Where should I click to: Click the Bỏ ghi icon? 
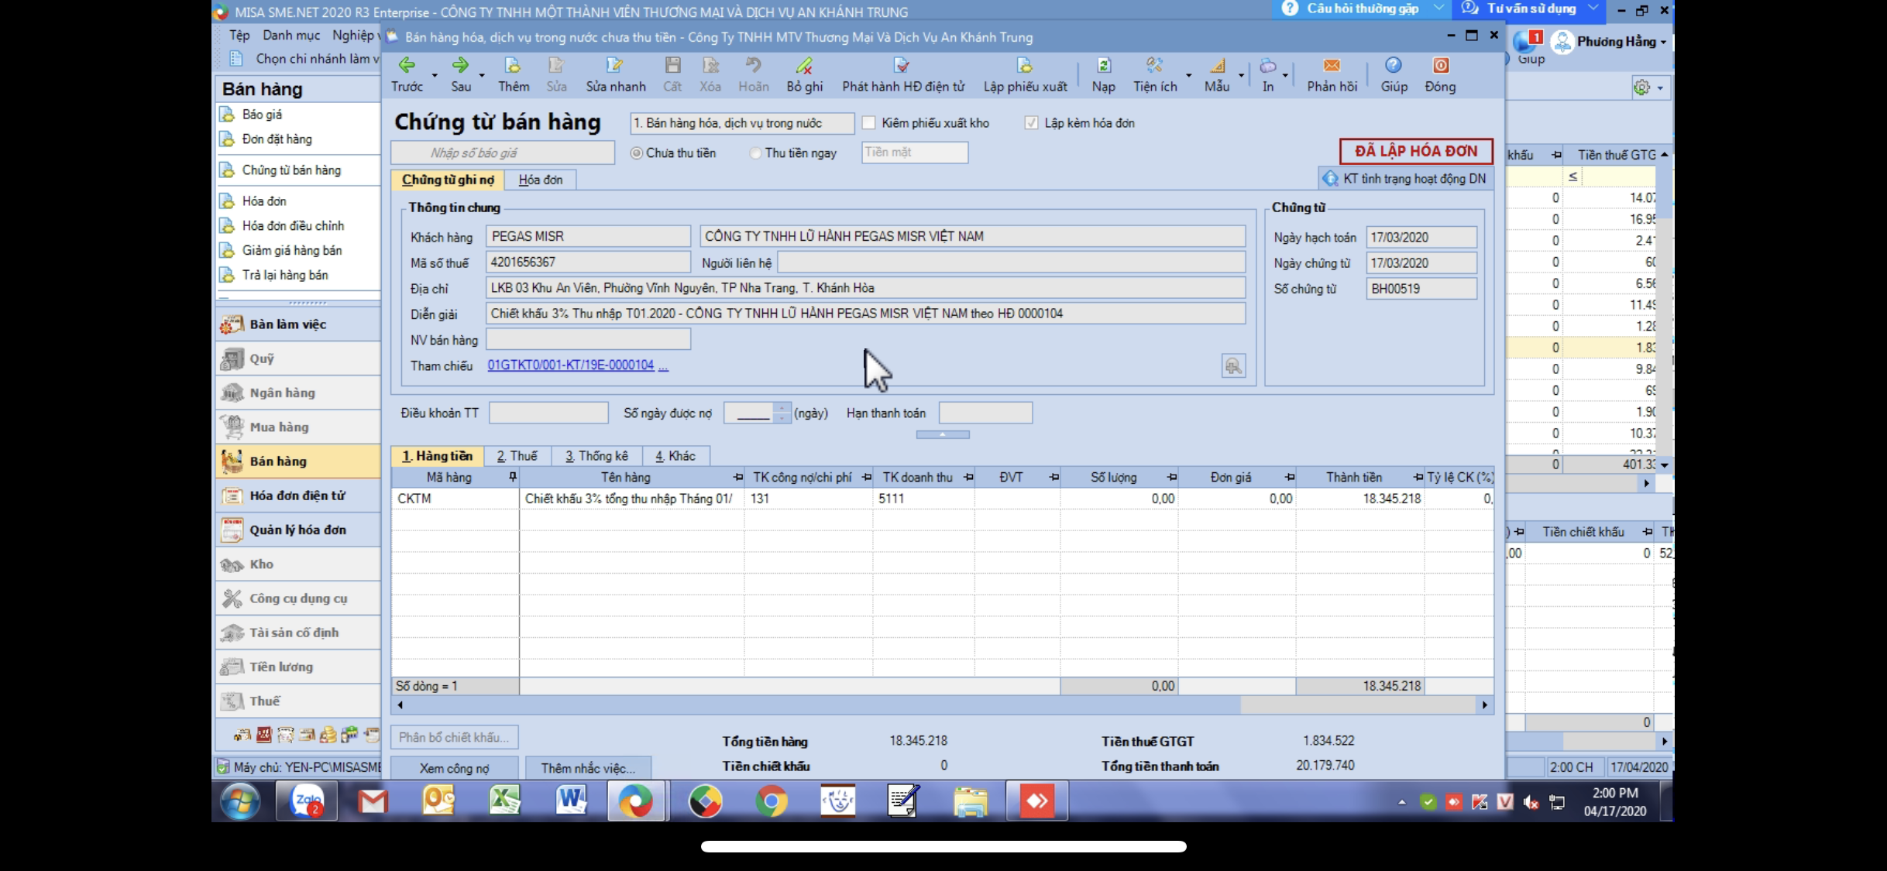[804, 67]
